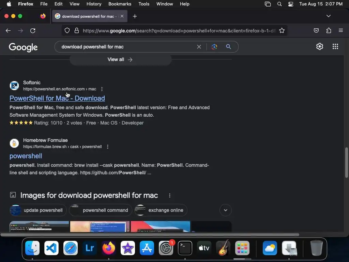The width and height of the screenshot is (349, 262).
Task: Open a new browser tab
Action: pyautogui.click(x=135, y=16)
